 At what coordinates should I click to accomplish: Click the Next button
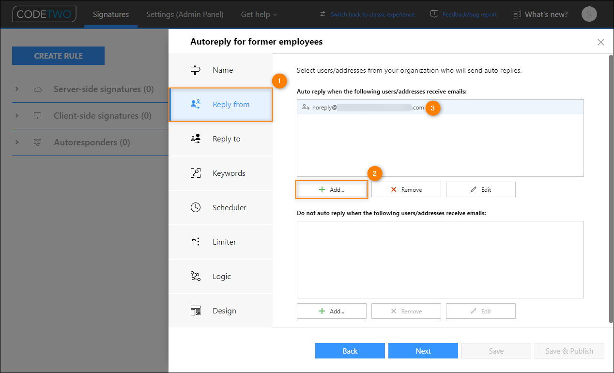(423, 351)
